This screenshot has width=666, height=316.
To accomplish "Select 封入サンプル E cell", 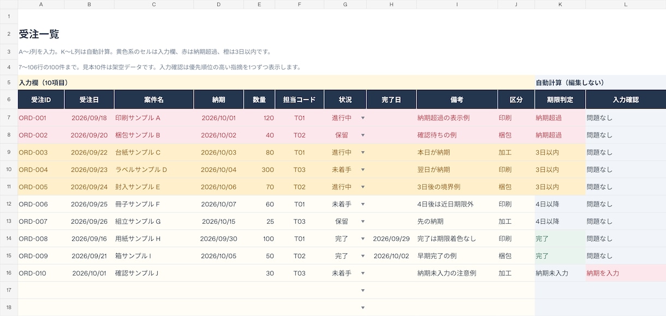I will point(154,187).
